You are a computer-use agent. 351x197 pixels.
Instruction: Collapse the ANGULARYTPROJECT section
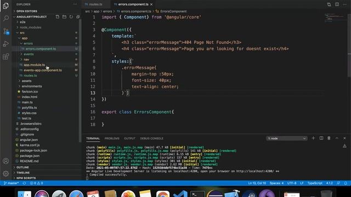[31, 17]
